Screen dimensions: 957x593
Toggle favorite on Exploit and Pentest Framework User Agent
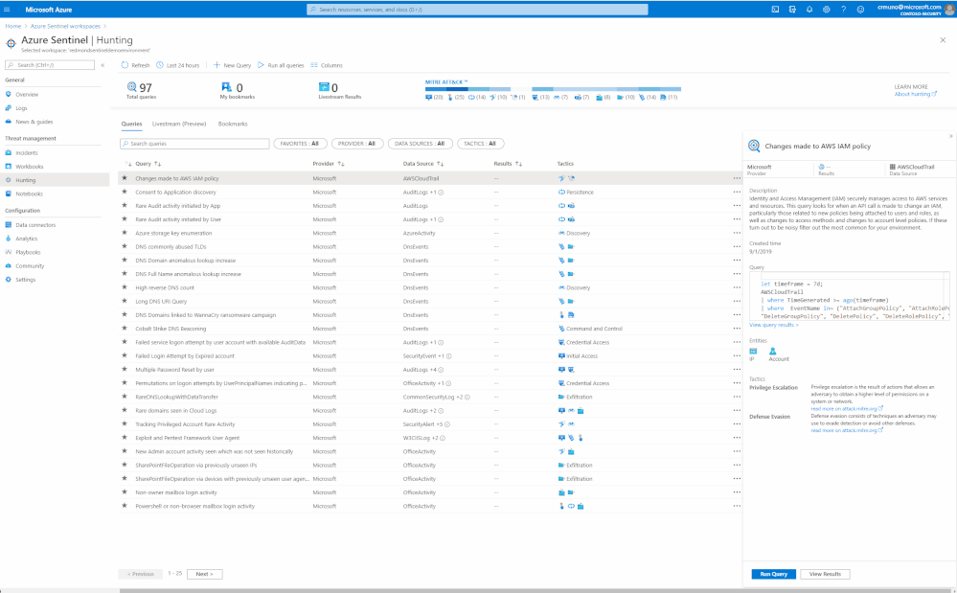point(125,438)
